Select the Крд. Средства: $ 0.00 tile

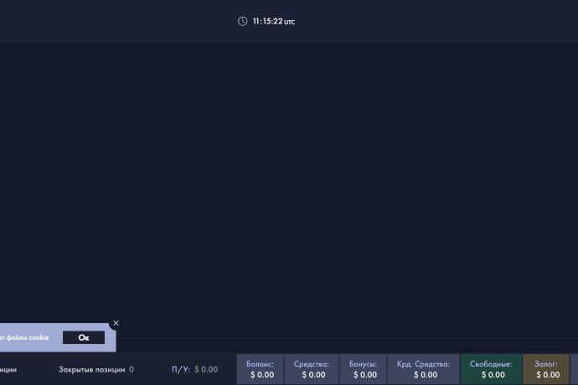click(x=424, y=369)
